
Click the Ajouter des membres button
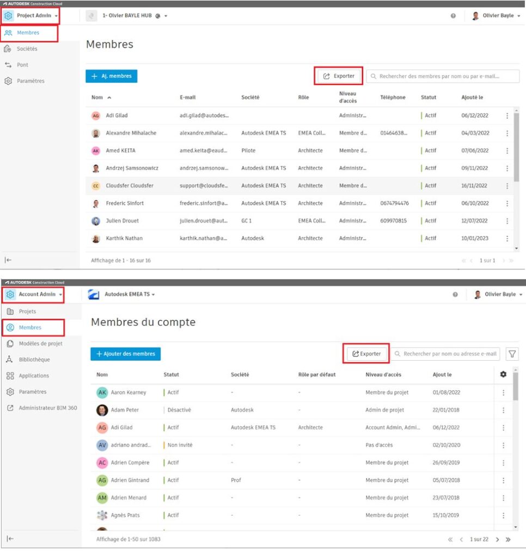tap(125, 354)
